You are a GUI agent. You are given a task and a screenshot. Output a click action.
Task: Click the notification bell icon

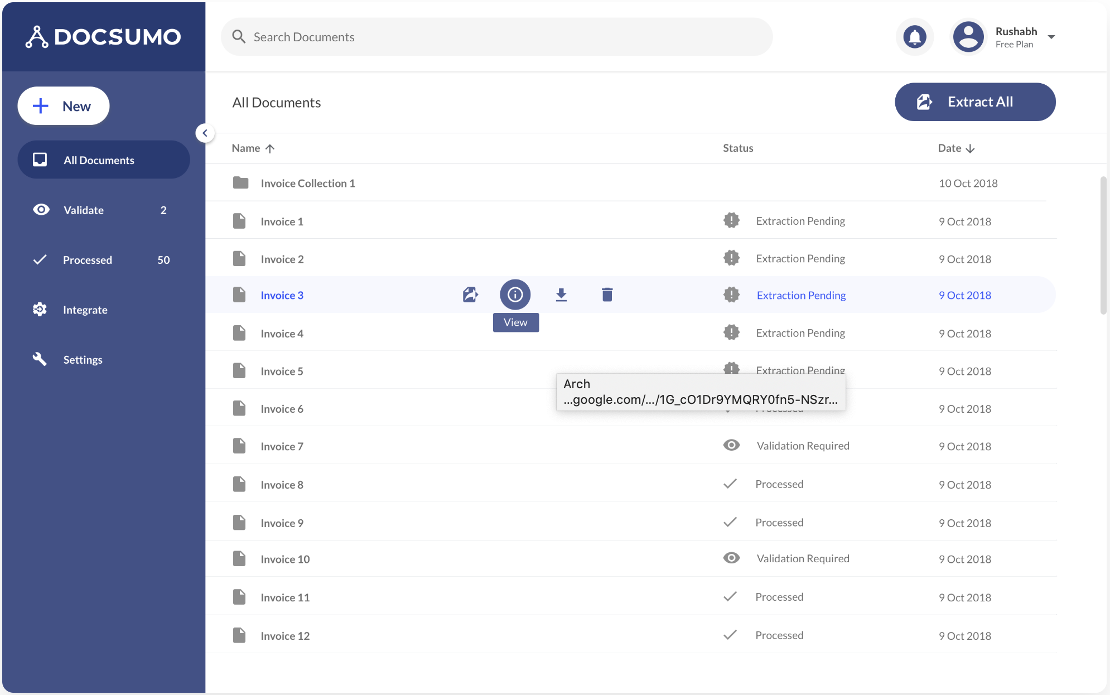click(x=914, y=37)
